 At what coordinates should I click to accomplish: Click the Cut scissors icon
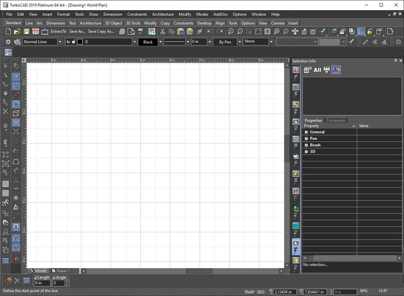click(163, 31)
